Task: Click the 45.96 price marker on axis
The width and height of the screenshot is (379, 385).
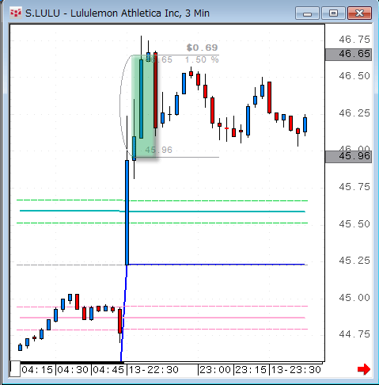Action: (x=348, y=157)
